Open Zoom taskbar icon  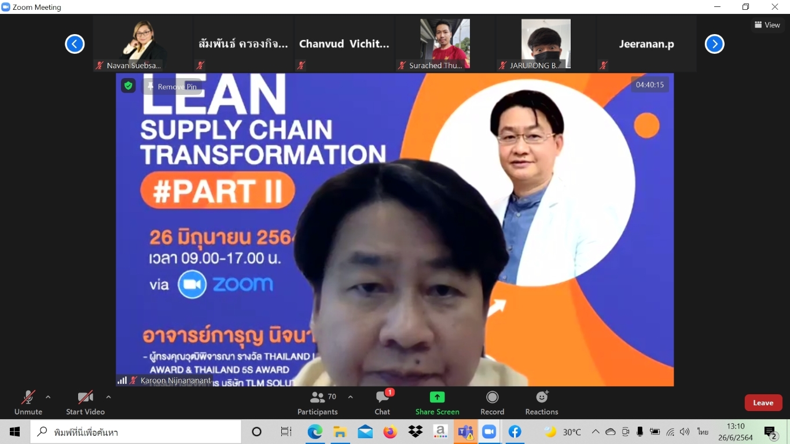point(490,432)
